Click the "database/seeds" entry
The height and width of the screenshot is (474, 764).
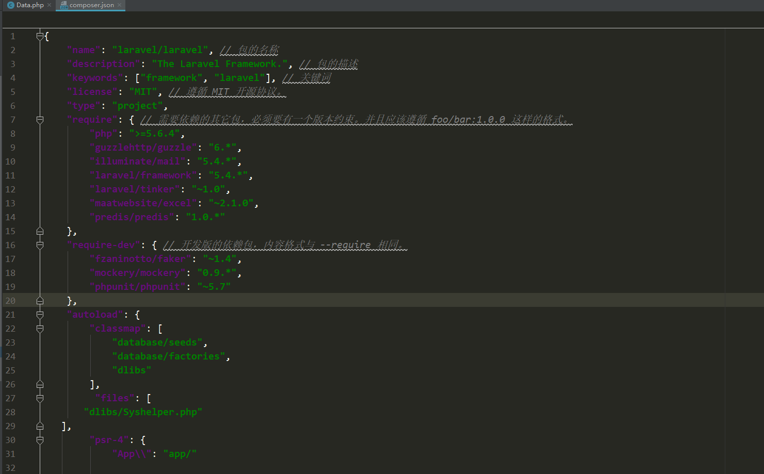157,342
